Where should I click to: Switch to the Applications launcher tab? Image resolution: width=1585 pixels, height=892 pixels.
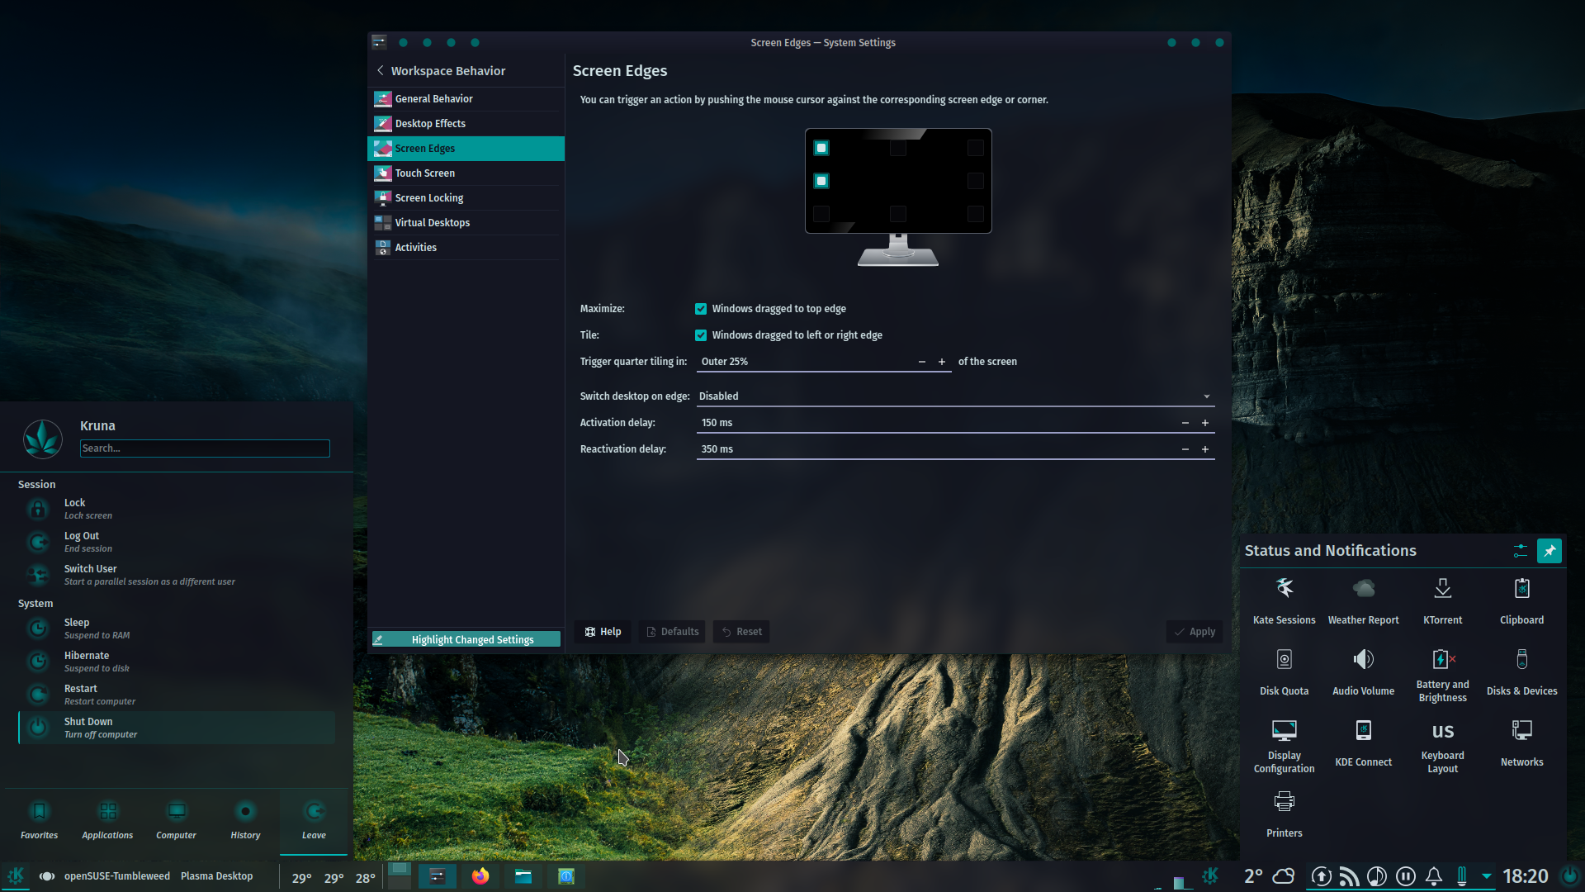pos(107,821)
